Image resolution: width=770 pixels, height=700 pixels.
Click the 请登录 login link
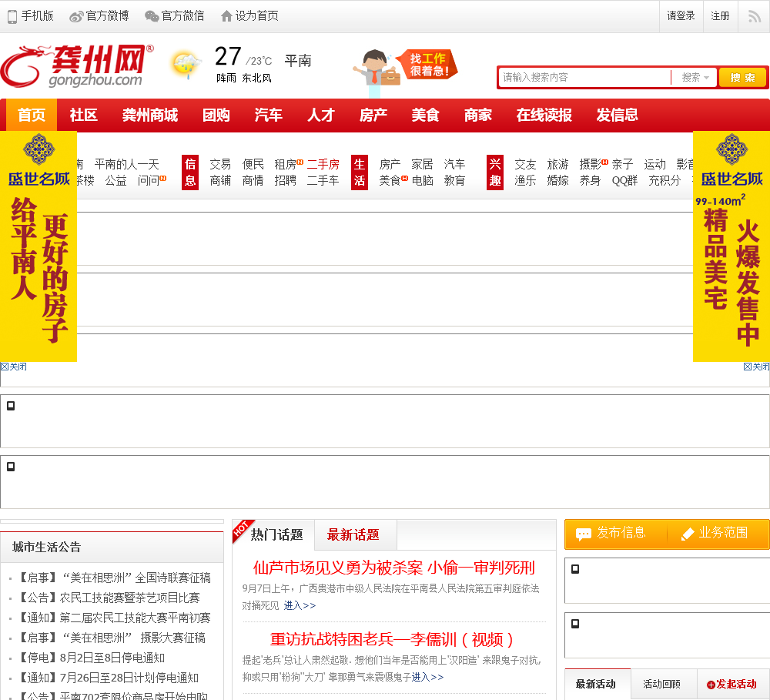681,16
